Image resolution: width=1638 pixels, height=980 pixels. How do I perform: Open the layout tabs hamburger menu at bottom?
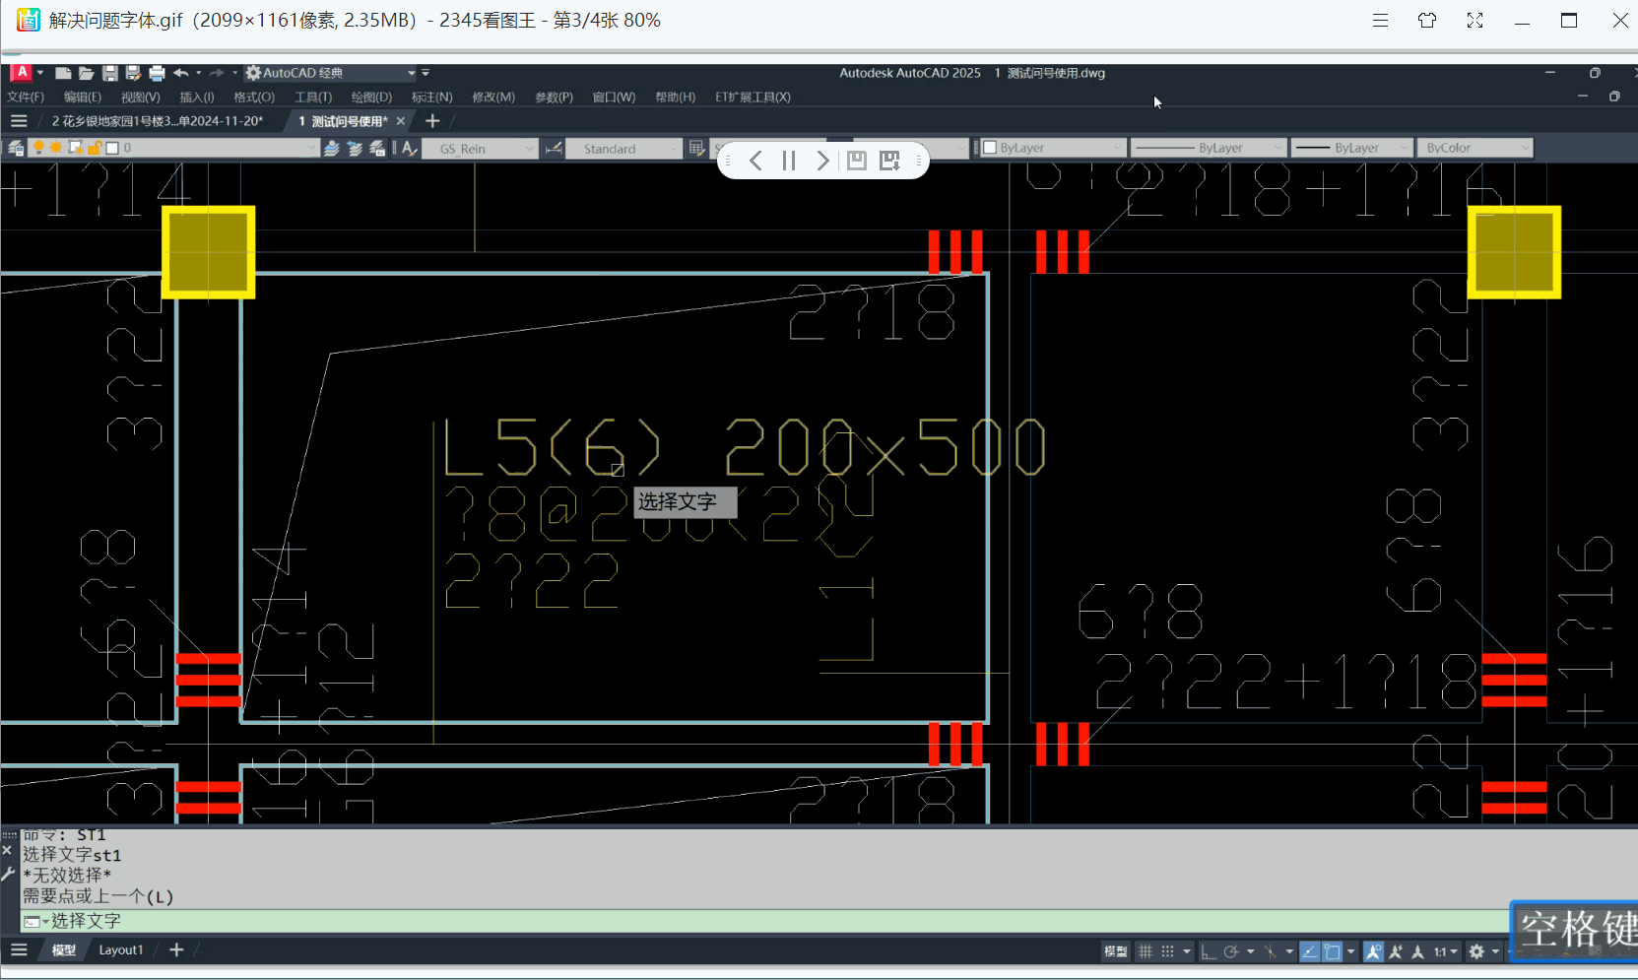[19, 949]
